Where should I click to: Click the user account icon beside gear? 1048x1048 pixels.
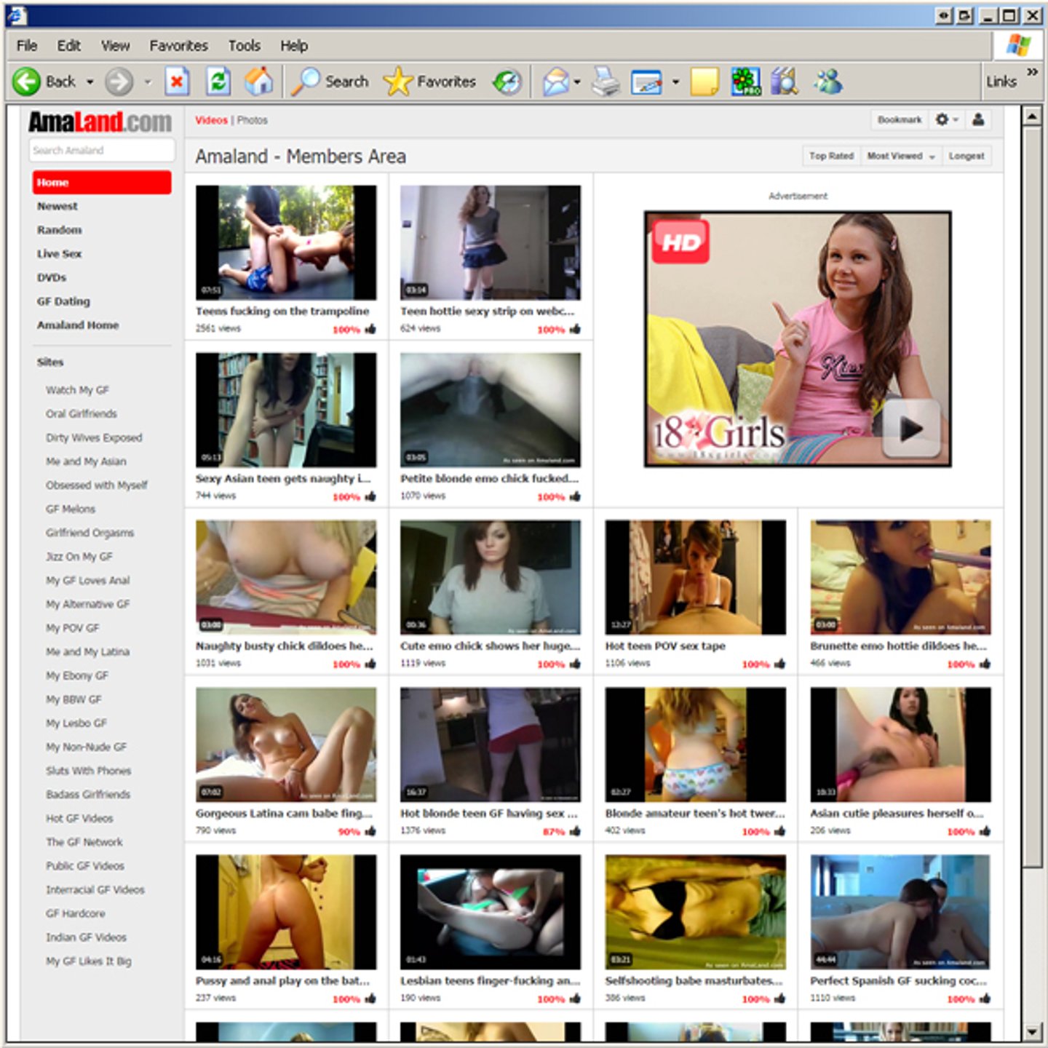tap(978, 119)
